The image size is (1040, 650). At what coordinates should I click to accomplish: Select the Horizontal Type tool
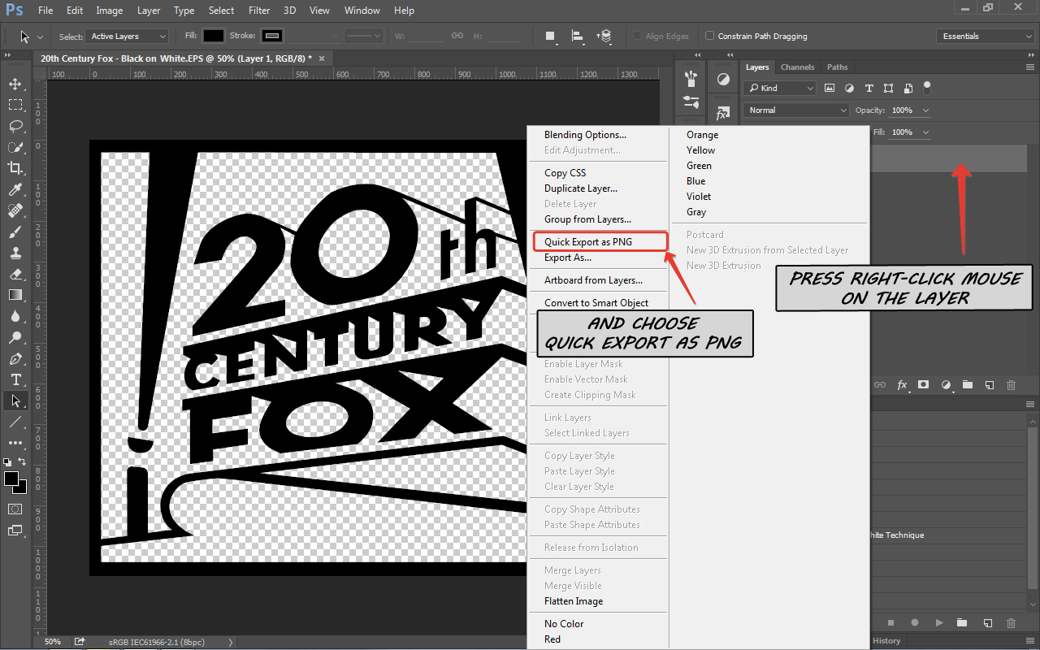point(15,379)
